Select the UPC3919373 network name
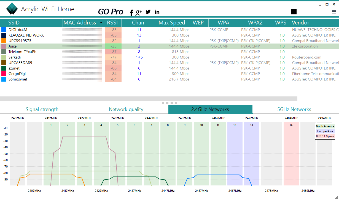The width and height of the screenshot is (339, 200). tap(20, 41)
